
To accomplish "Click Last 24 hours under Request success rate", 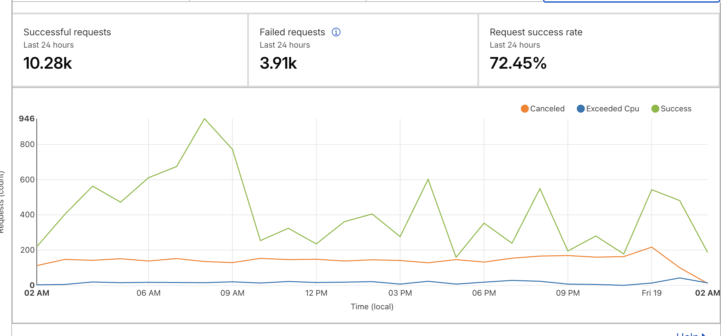I will pos(515,45).
